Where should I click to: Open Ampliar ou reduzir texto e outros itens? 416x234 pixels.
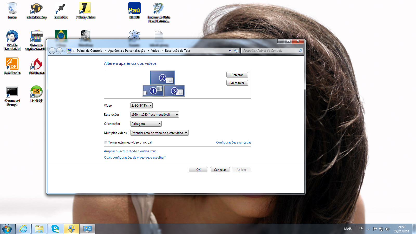[130, 151]
